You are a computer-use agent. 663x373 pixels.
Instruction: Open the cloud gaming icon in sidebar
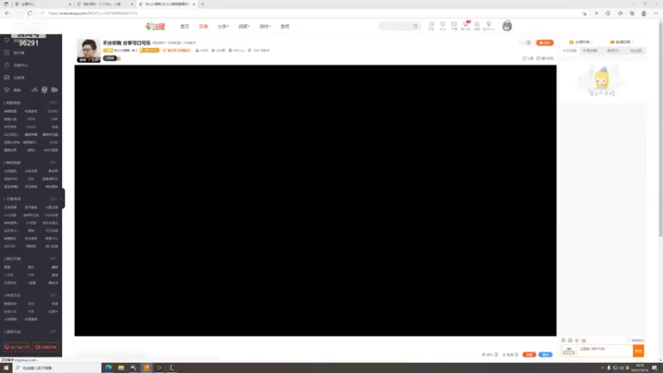tap(7, 77)
